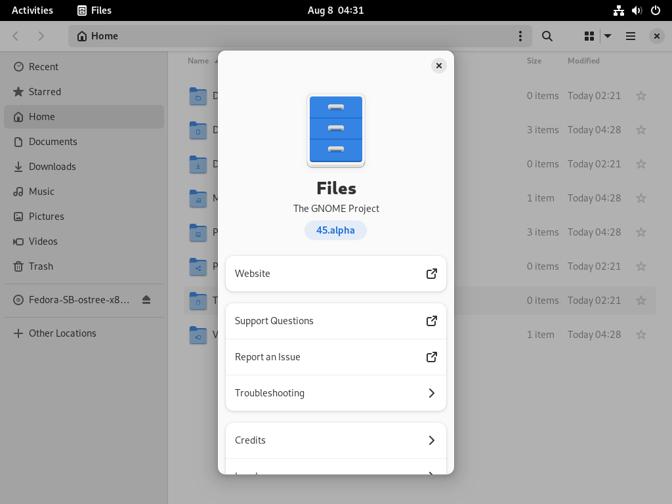Open the hamburger main menu

point(631,36)
